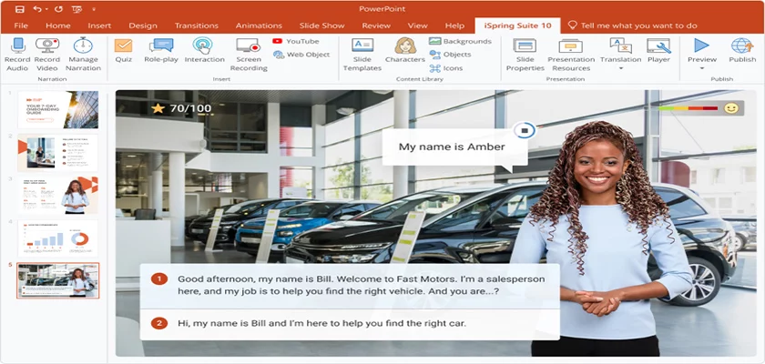This screenshot has width=765, height=364.
Task: Expand the Translation dropdown
Action: point(620,68)
